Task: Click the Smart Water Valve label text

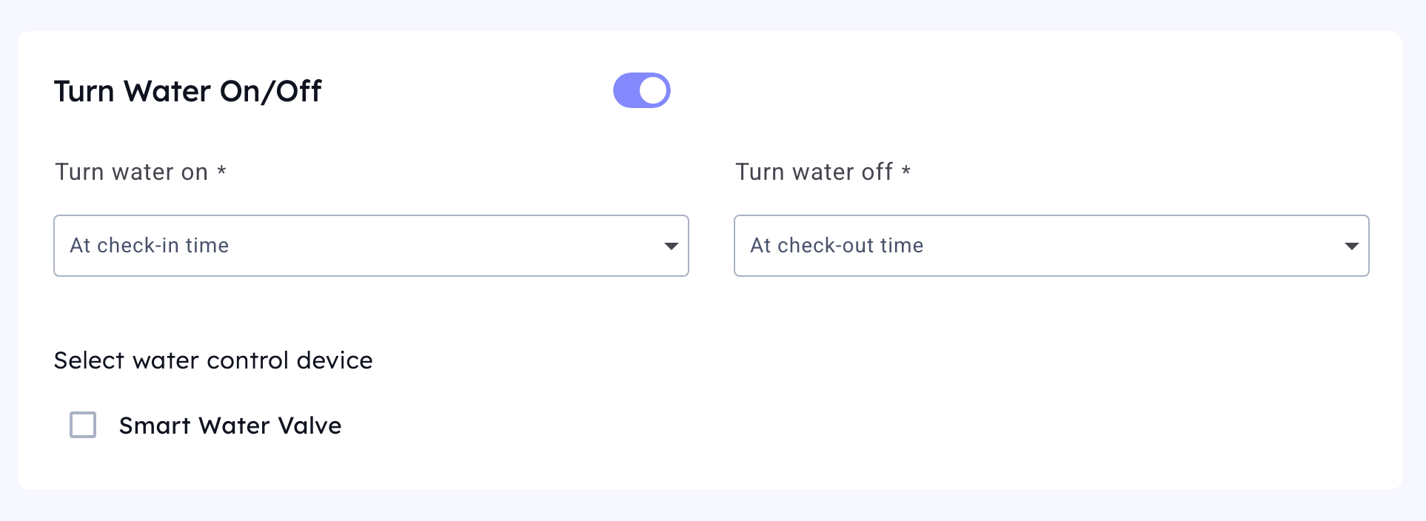Action: [230, 426]
